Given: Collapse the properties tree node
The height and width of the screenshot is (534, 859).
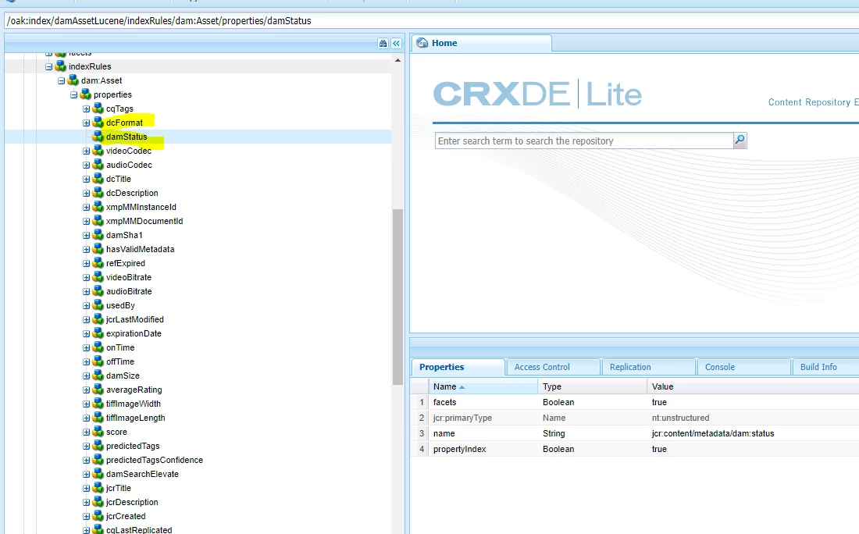Looking at the screenshot, I should pos(74,94).
